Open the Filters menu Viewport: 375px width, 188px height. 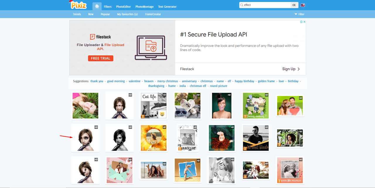click(x=108, y=6)
